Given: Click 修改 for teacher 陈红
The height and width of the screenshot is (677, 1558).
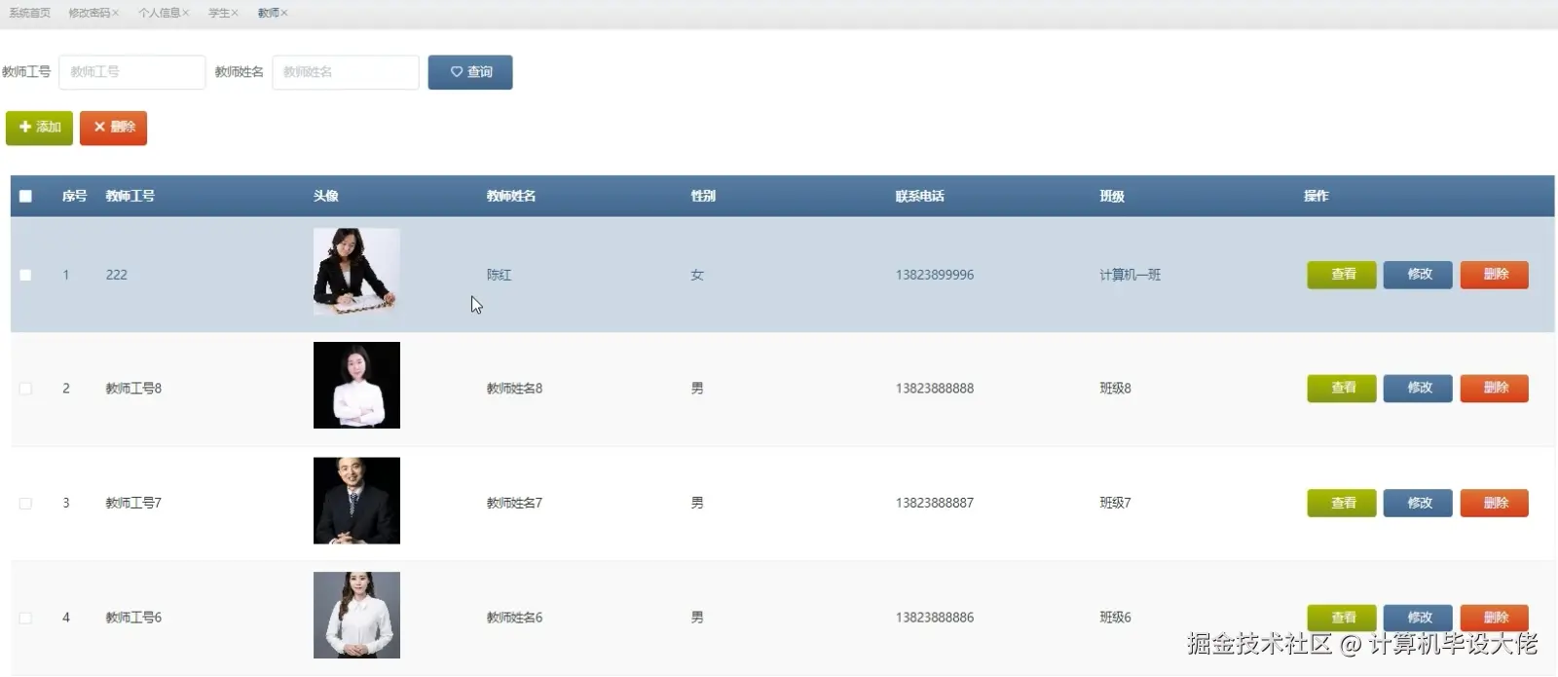Looking at the screenshot, I should point(1418,275).
